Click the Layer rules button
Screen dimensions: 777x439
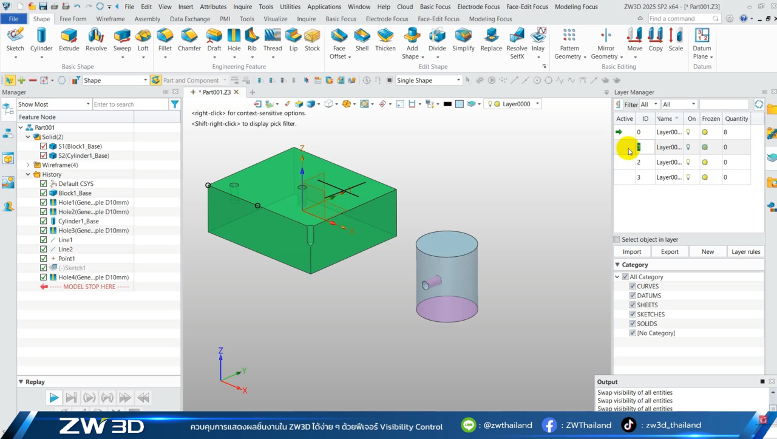745,251
